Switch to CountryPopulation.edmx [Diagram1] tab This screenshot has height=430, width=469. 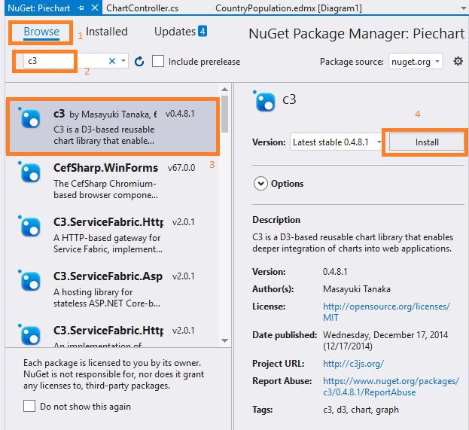click(288, 8)
